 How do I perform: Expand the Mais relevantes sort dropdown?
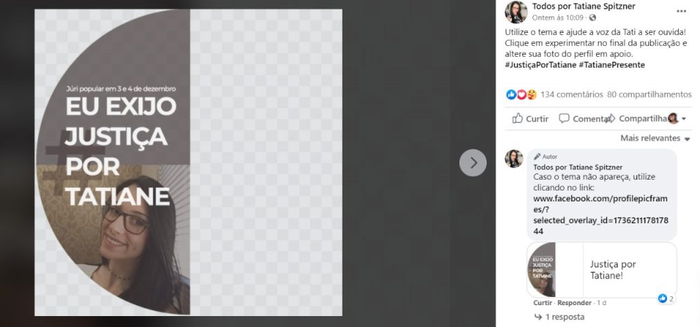pos(656,139)
